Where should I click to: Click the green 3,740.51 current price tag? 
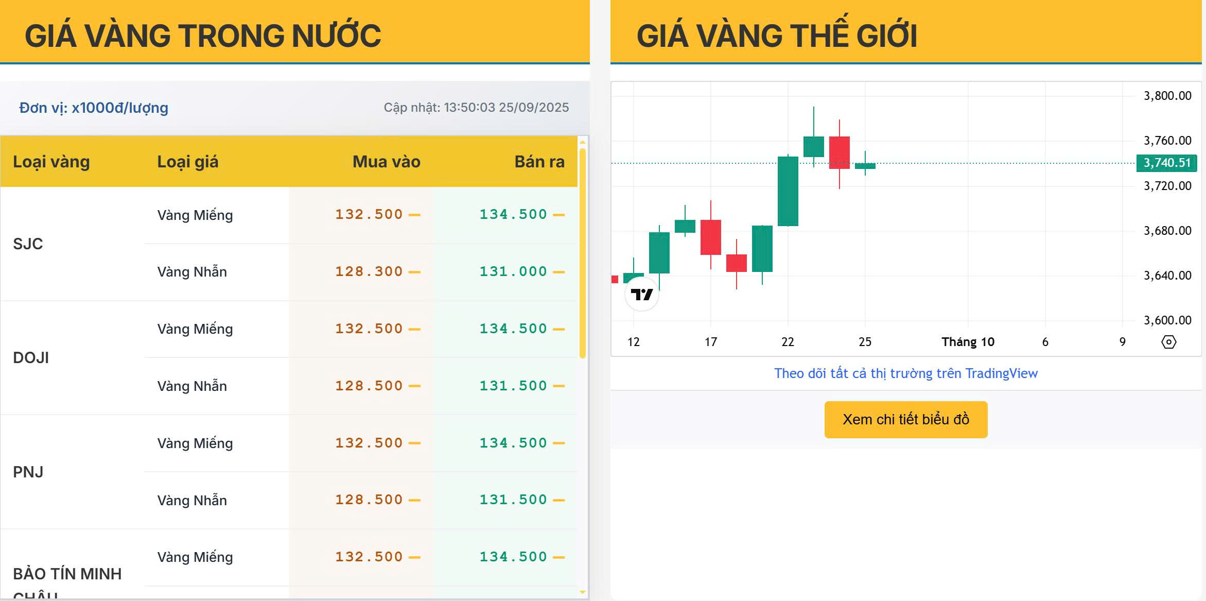click(x=1166, y=163)
